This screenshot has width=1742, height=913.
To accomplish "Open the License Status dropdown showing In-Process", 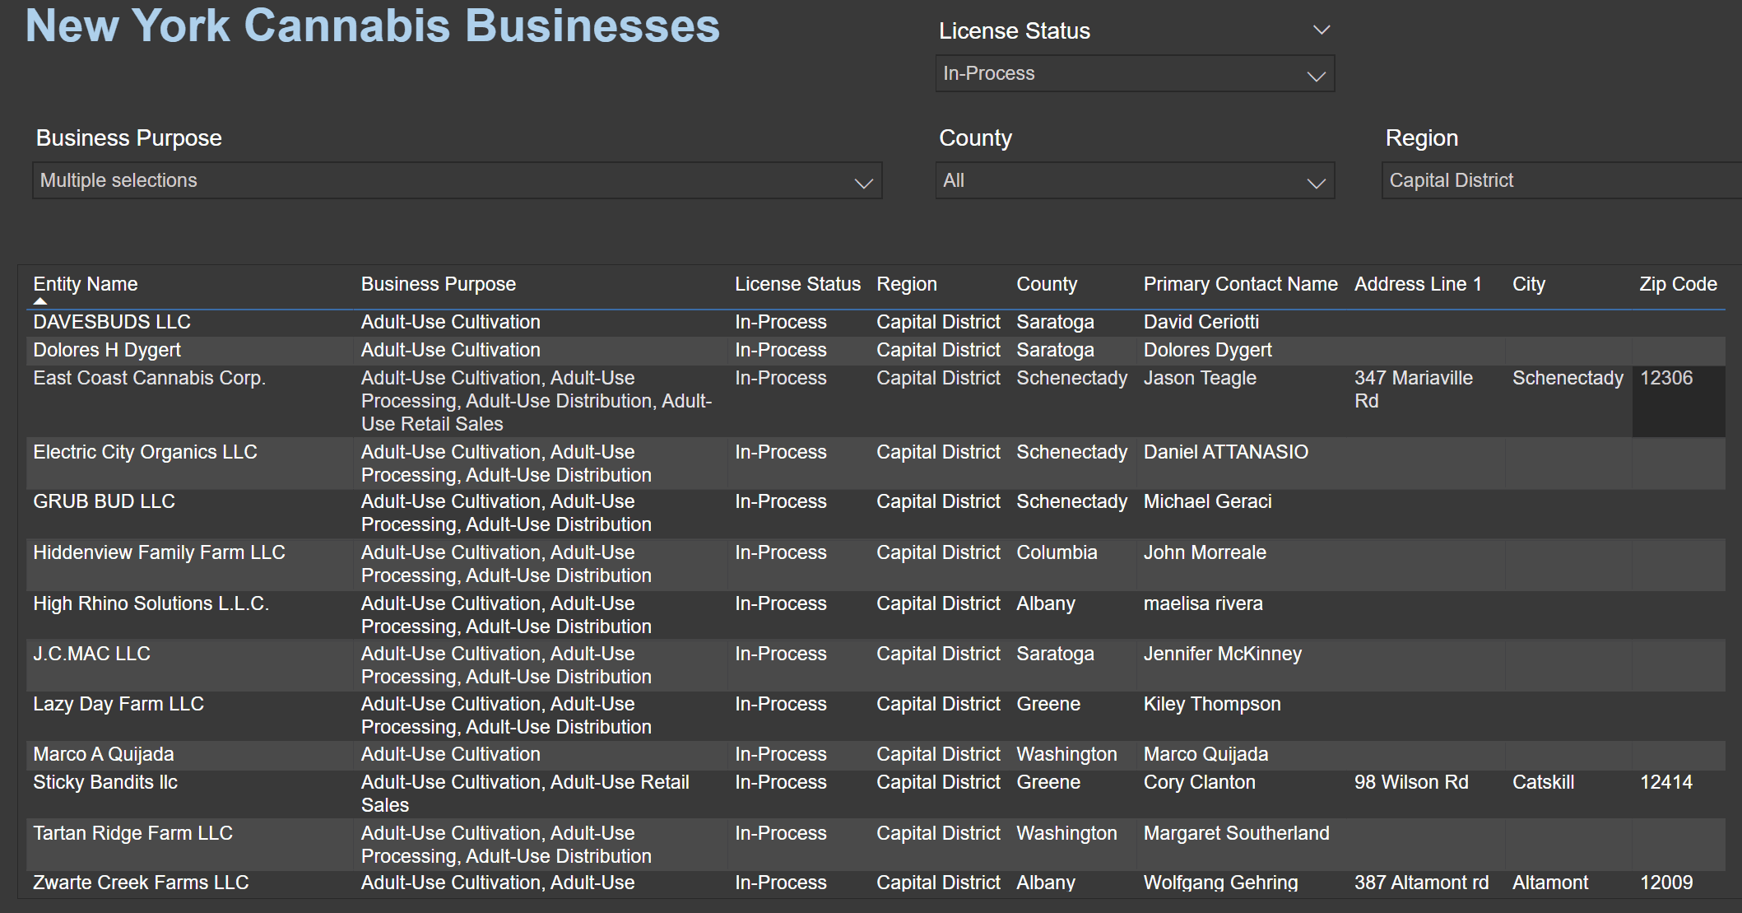I will tap(1134, 74).
